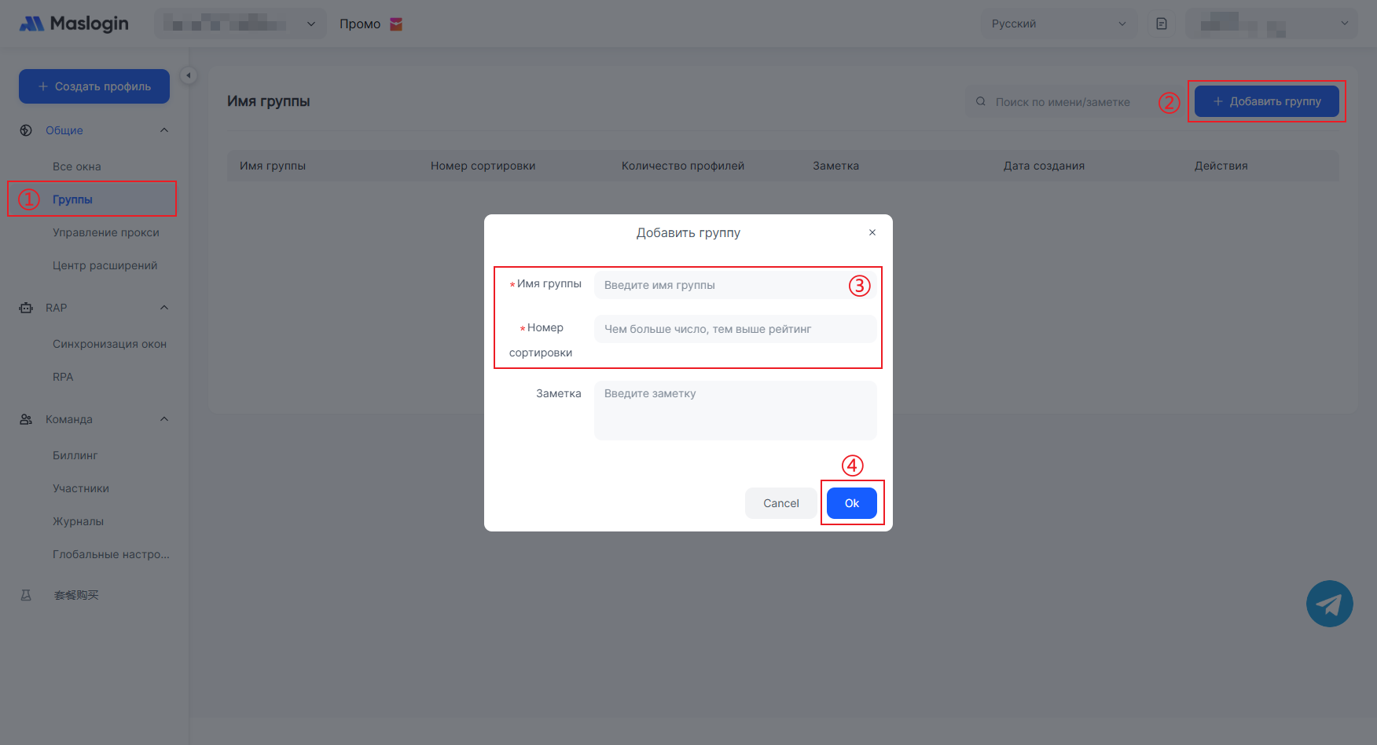Open the document icon in top bar

coord(1161,24)
